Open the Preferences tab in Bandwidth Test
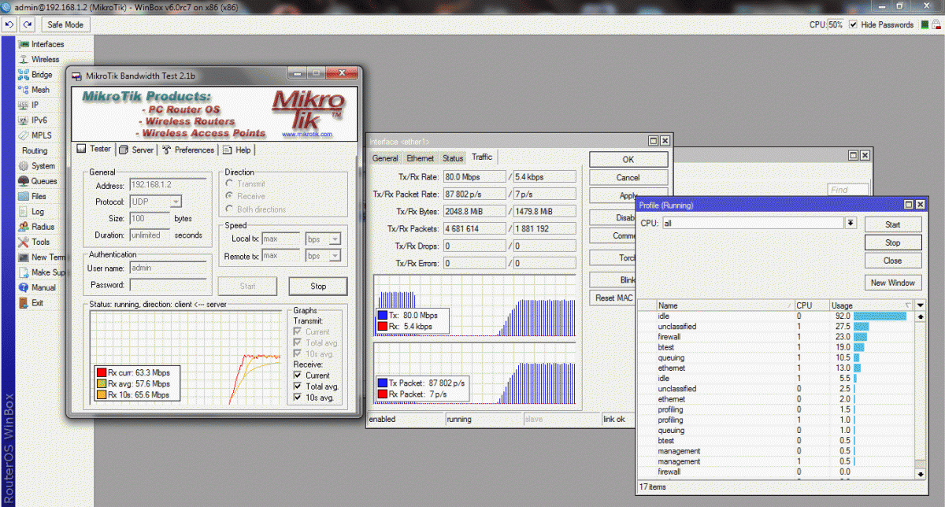The width and height of the screenshot is (945, 507). [189, 150]
